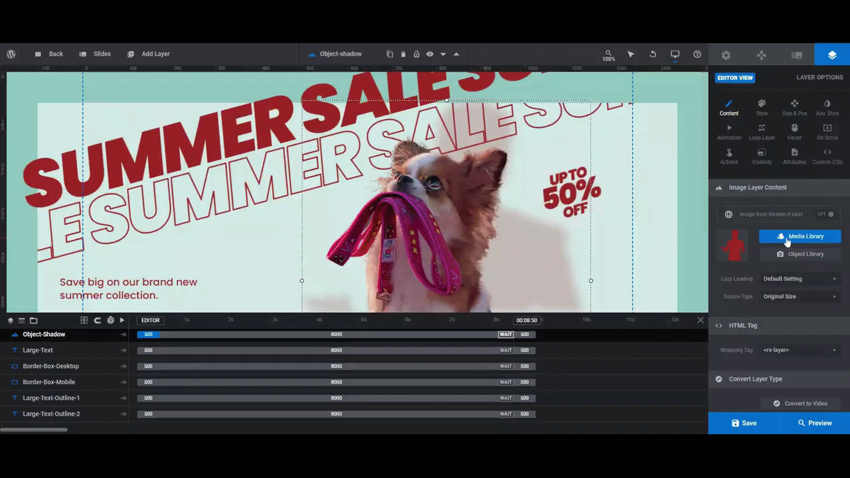The height and width of the screenshot is (478, 850).
Task: Select the Object-shadow layer name in toolbar
Action: coord(341,54)
